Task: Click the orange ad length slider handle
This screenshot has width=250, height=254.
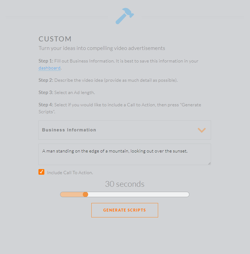Action: [x=85, y=194]
